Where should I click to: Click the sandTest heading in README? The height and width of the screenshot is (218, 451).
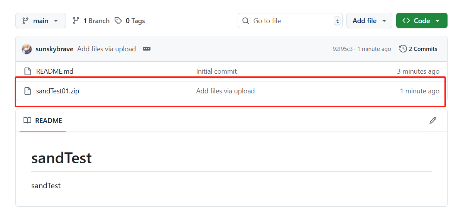click(x=61, y=158)
